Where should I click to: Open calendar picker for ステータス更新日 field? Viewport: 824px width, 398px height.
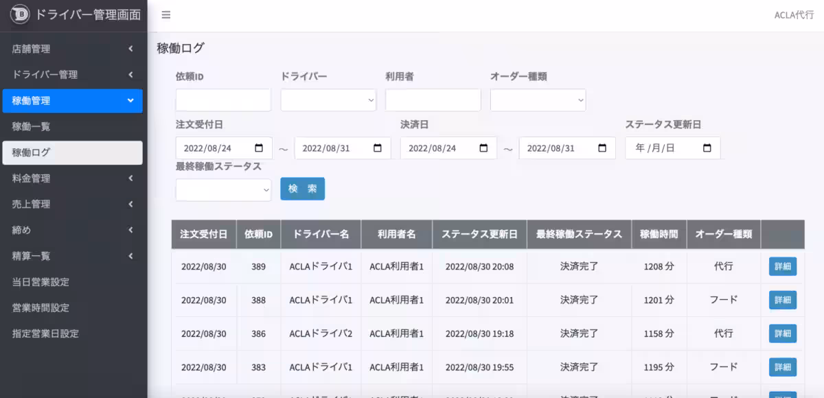707,148
